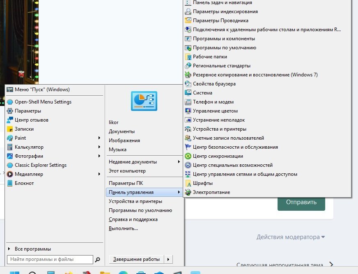
Task: Expand the Фотографии submenu arrow
Action: coord(99,156)
